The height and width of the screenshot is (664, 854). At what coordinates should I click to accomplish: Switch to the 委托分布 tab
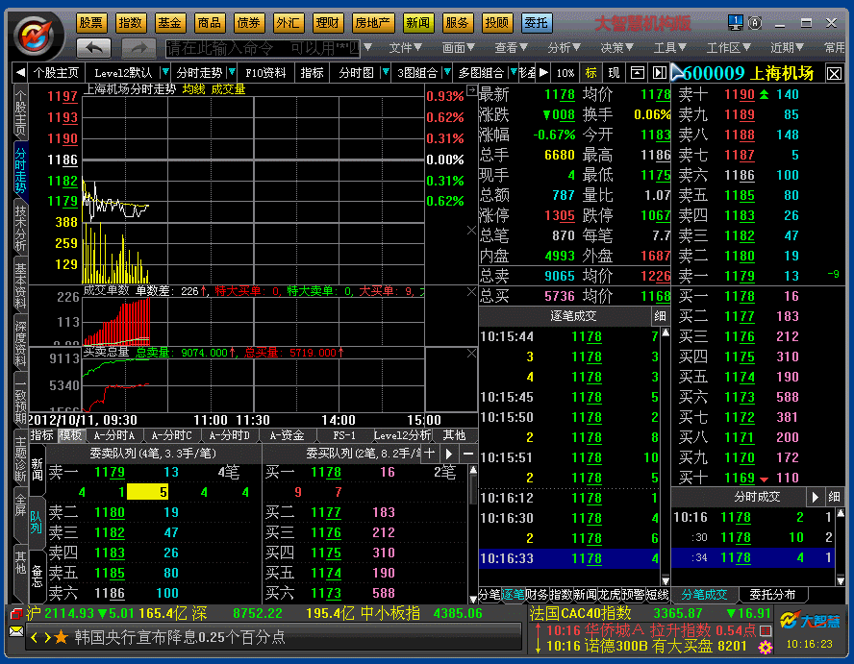point(772,595)
